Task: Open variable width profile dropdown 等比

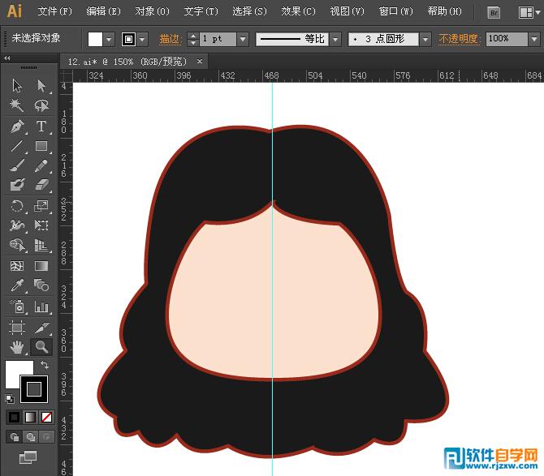Action: point(335,39)
